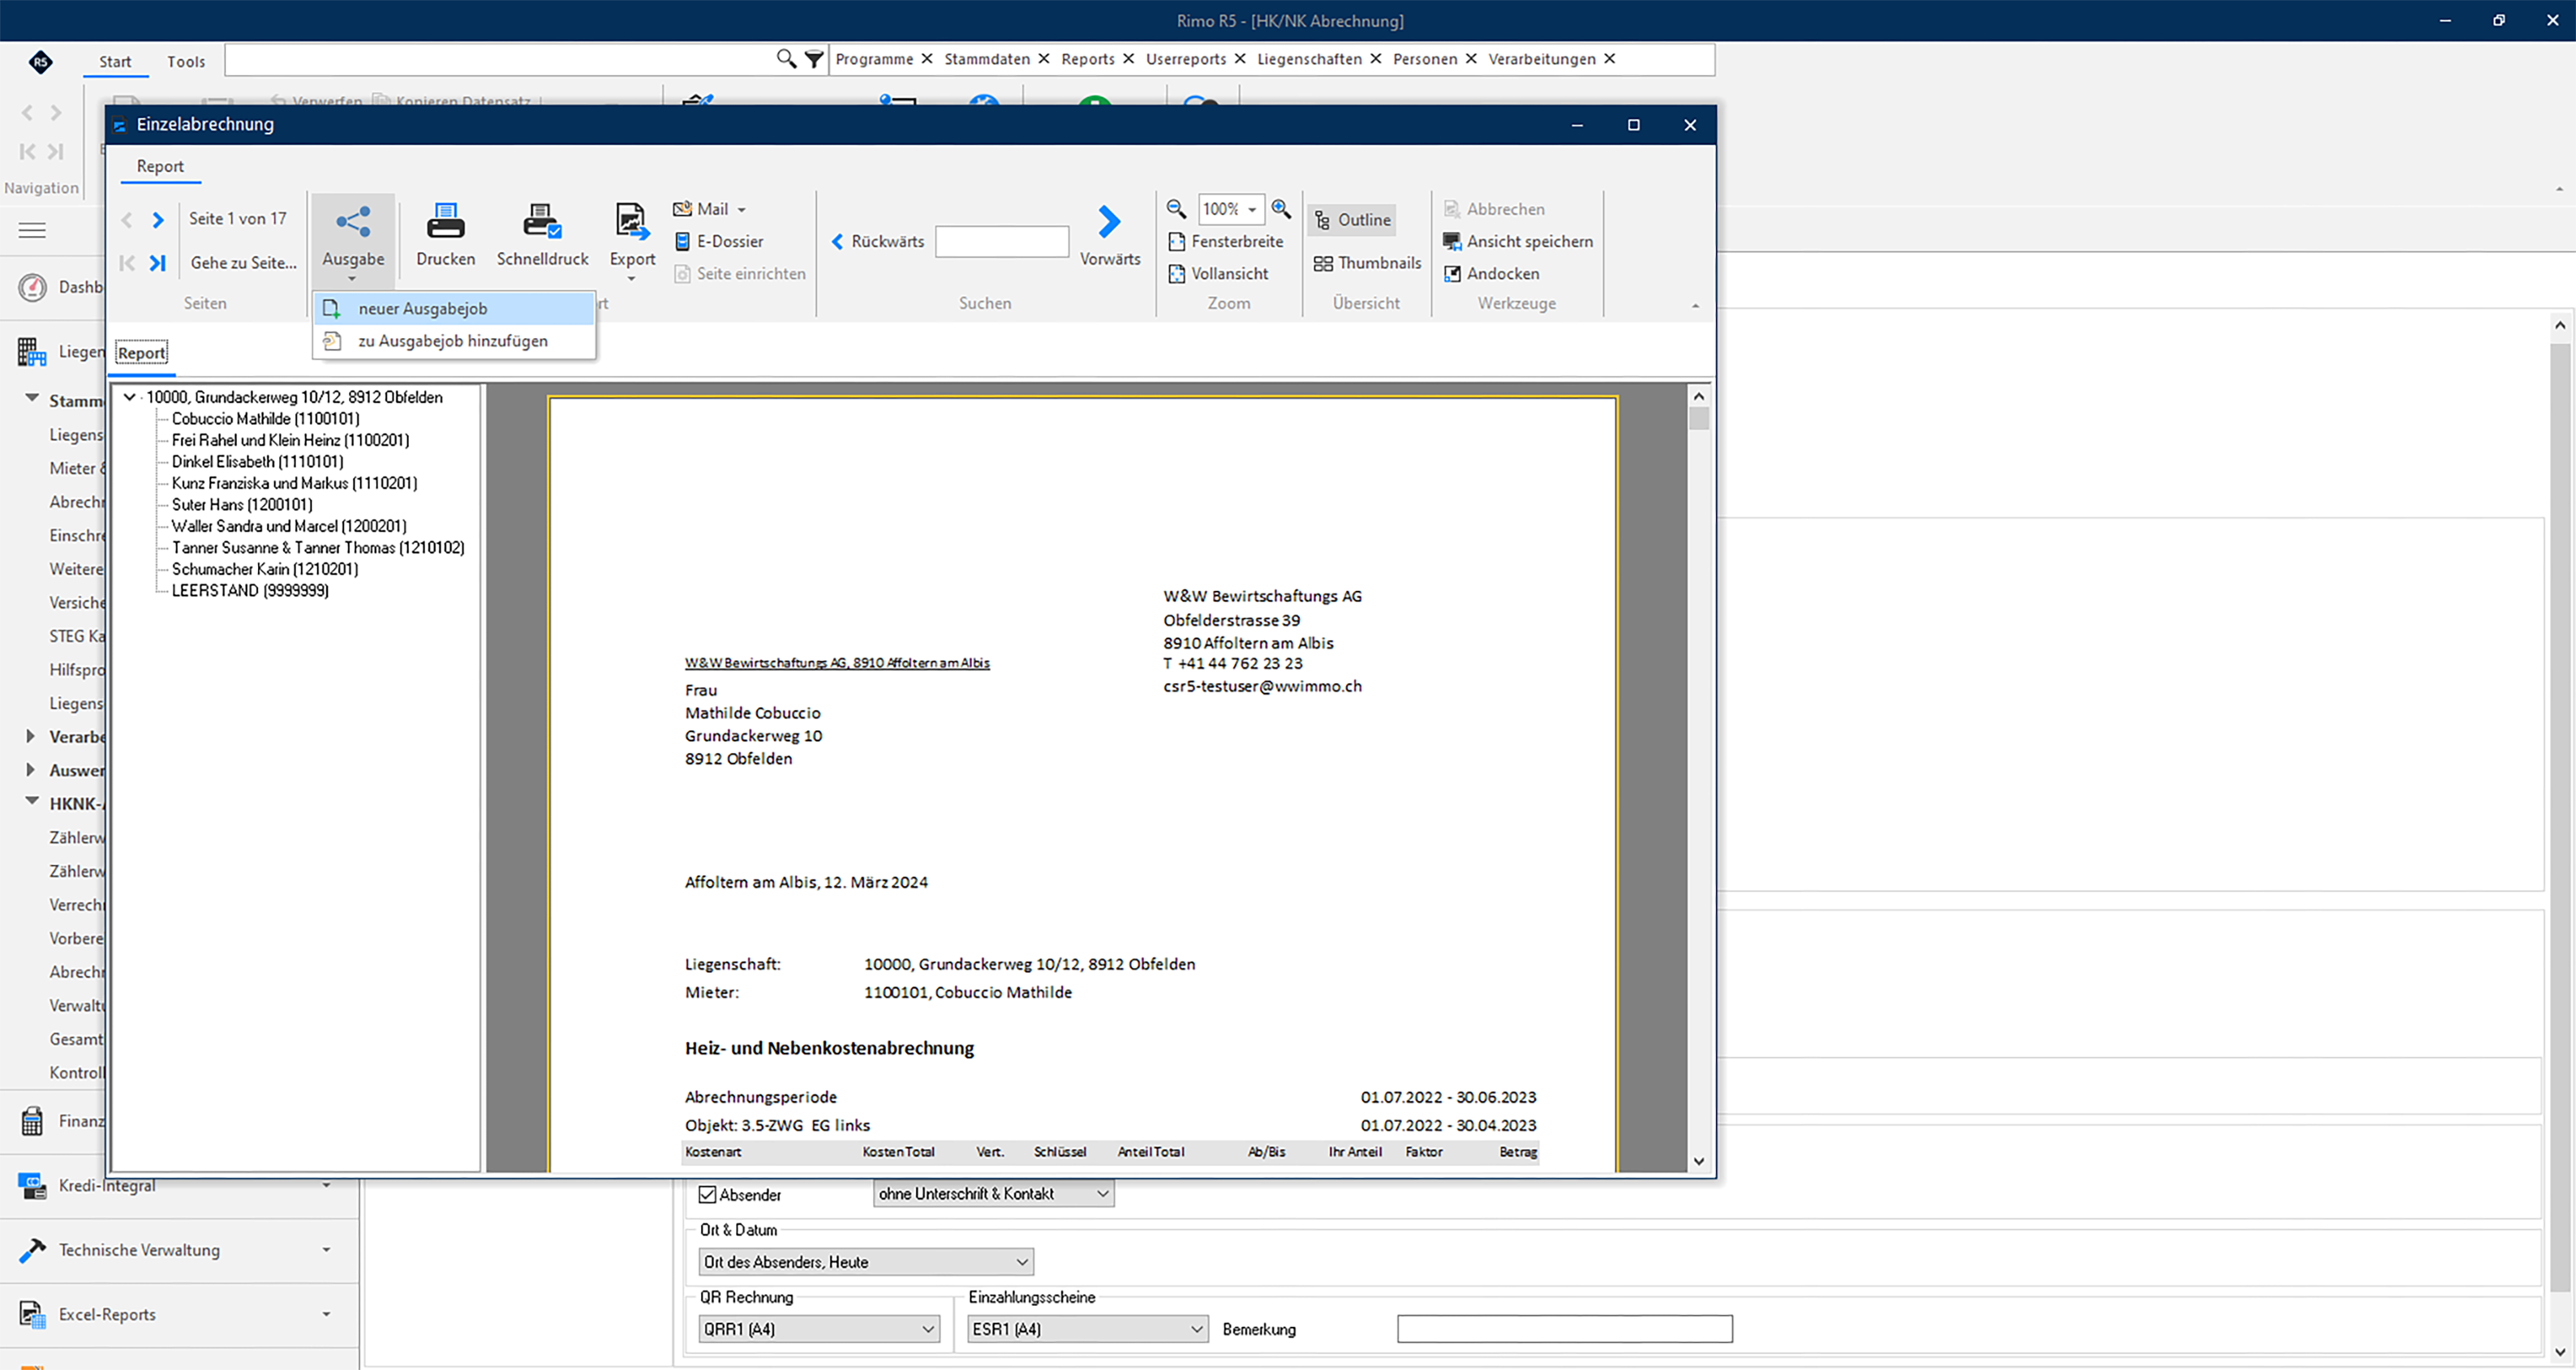Viewport: 2576px width, 1370px height.
Task: Go to next report page arrow
Action: tap(158, 220)
